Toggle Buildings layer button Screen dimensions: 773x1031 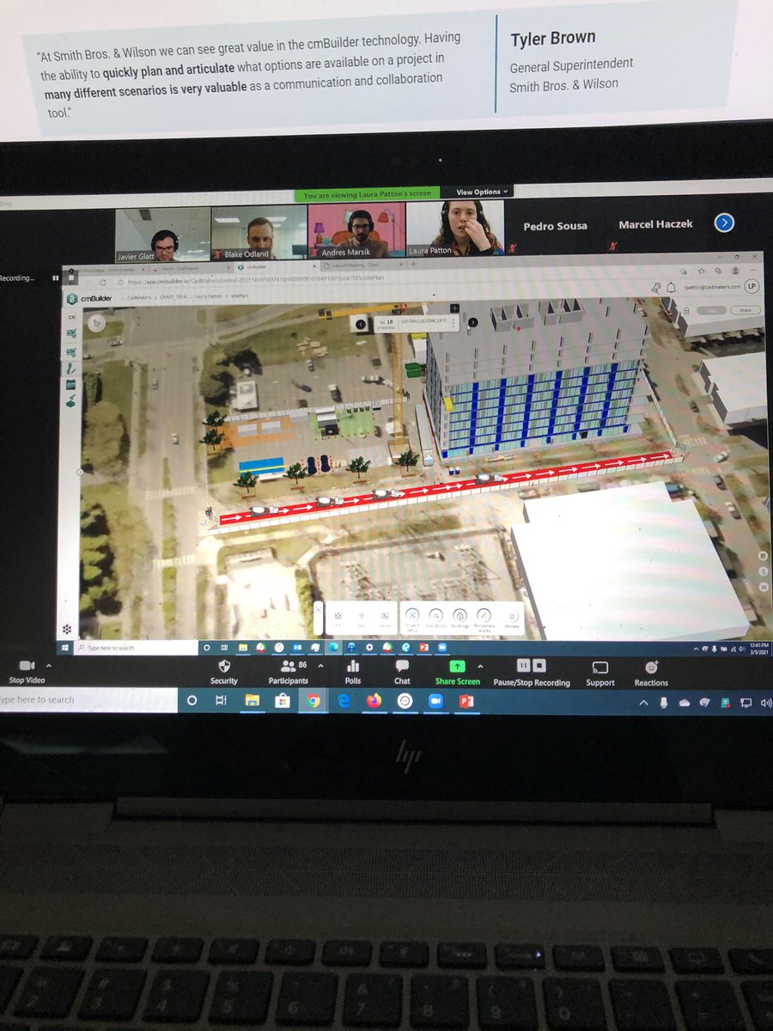(x=460, y=617)
